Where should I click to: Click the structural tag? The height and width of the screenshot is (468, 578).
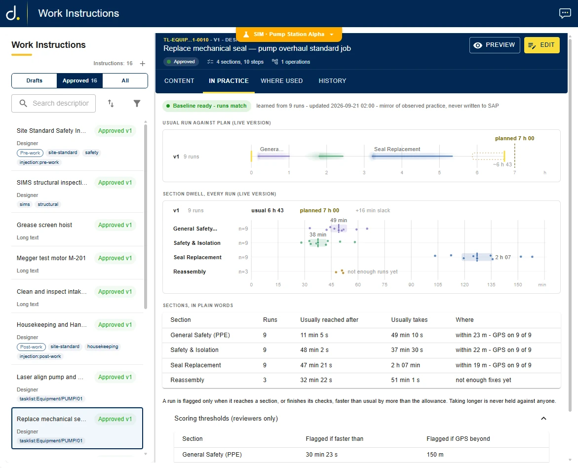pos(48,204)
